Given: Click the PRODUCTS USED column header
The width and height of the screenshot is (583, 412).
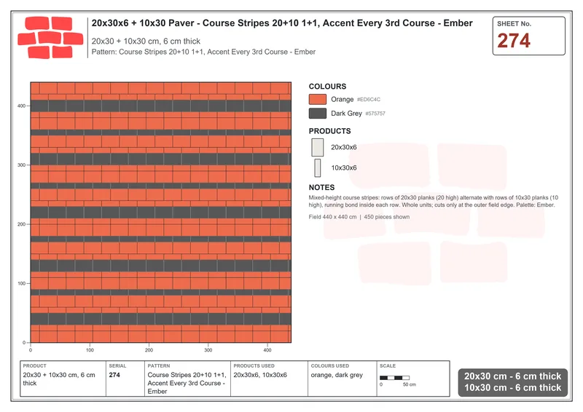Looking at the screenshot, I should (254, 366).
